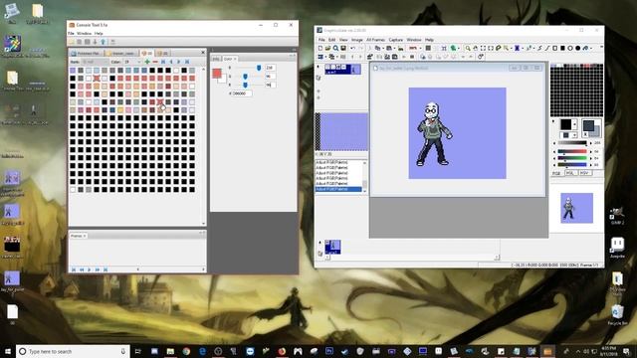Viewport: 637px width, 358px height.
Task: Open secondary color dropdown arrow in GraphicsGale
Action: coord(574,135)
